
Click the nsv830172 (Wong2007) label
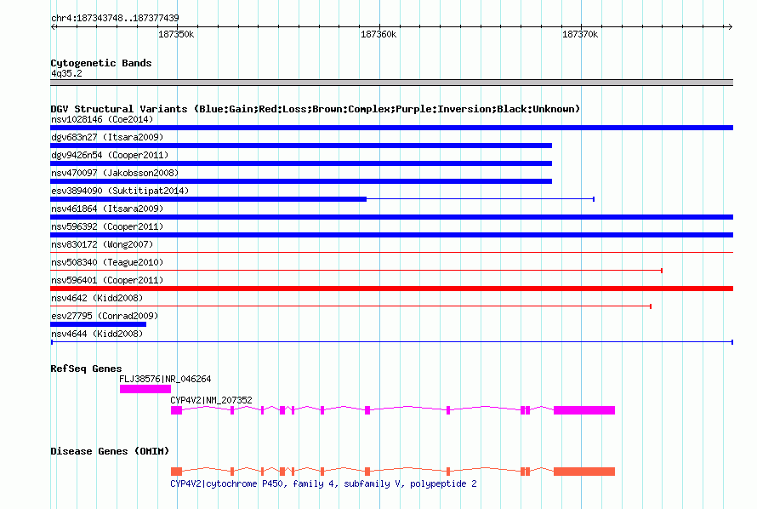(x=102, y=244)
